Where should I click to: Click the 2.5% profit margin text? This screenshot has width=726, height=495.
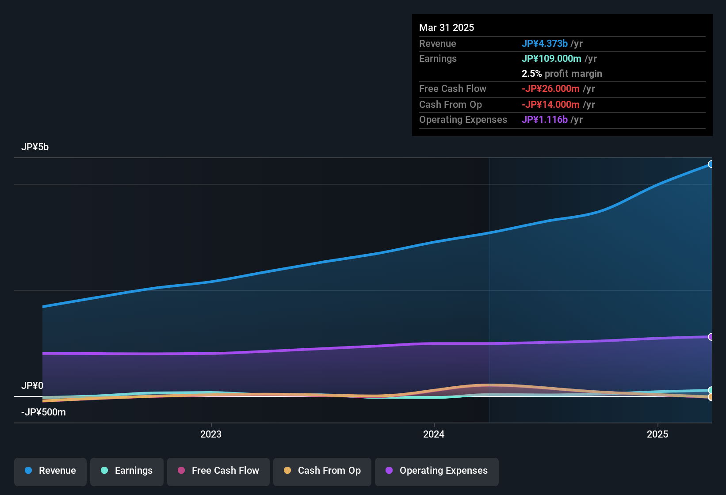click(x=562, y=73)
